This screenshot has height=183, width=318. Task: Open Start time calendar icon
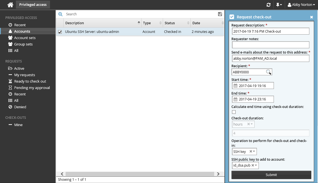(x=235, y=86)
